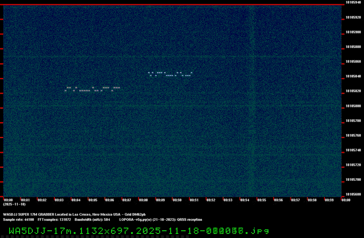The width and height of the screenshot is (364, 238).
Task: Click the 18105720 frequency label
Action: 353,165
